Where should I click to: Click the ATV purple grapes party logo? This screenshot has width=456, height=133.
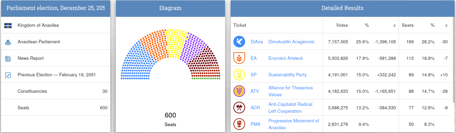tap(239, 91)
